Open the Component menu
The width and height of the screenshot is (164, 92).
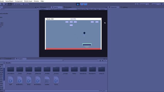(x=19, y=1)
